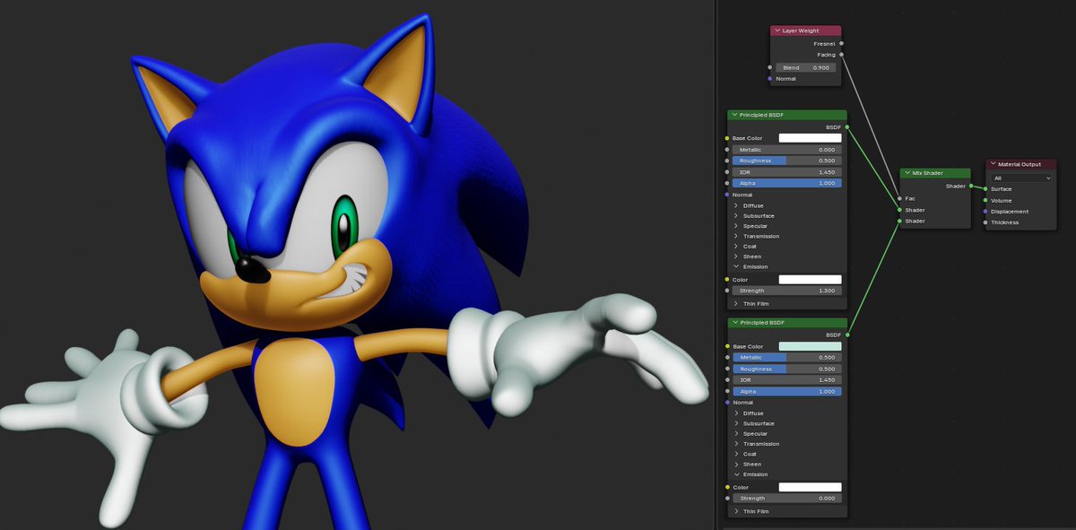This screenshot has width=1076, height=530.
Task: Click the mint-green Base Color swatch
Action: point(810,346)
